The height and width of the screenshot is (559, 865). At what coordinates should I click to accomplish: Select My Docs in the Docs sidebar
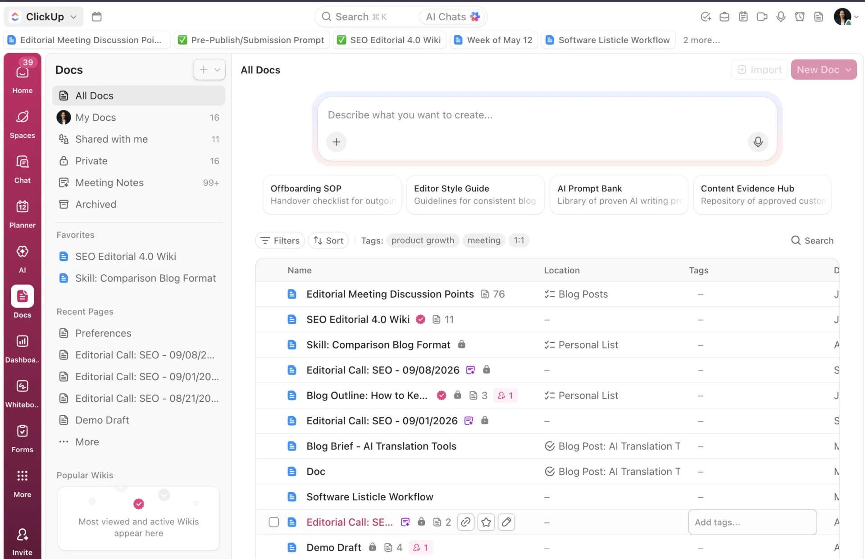point(139,118)
